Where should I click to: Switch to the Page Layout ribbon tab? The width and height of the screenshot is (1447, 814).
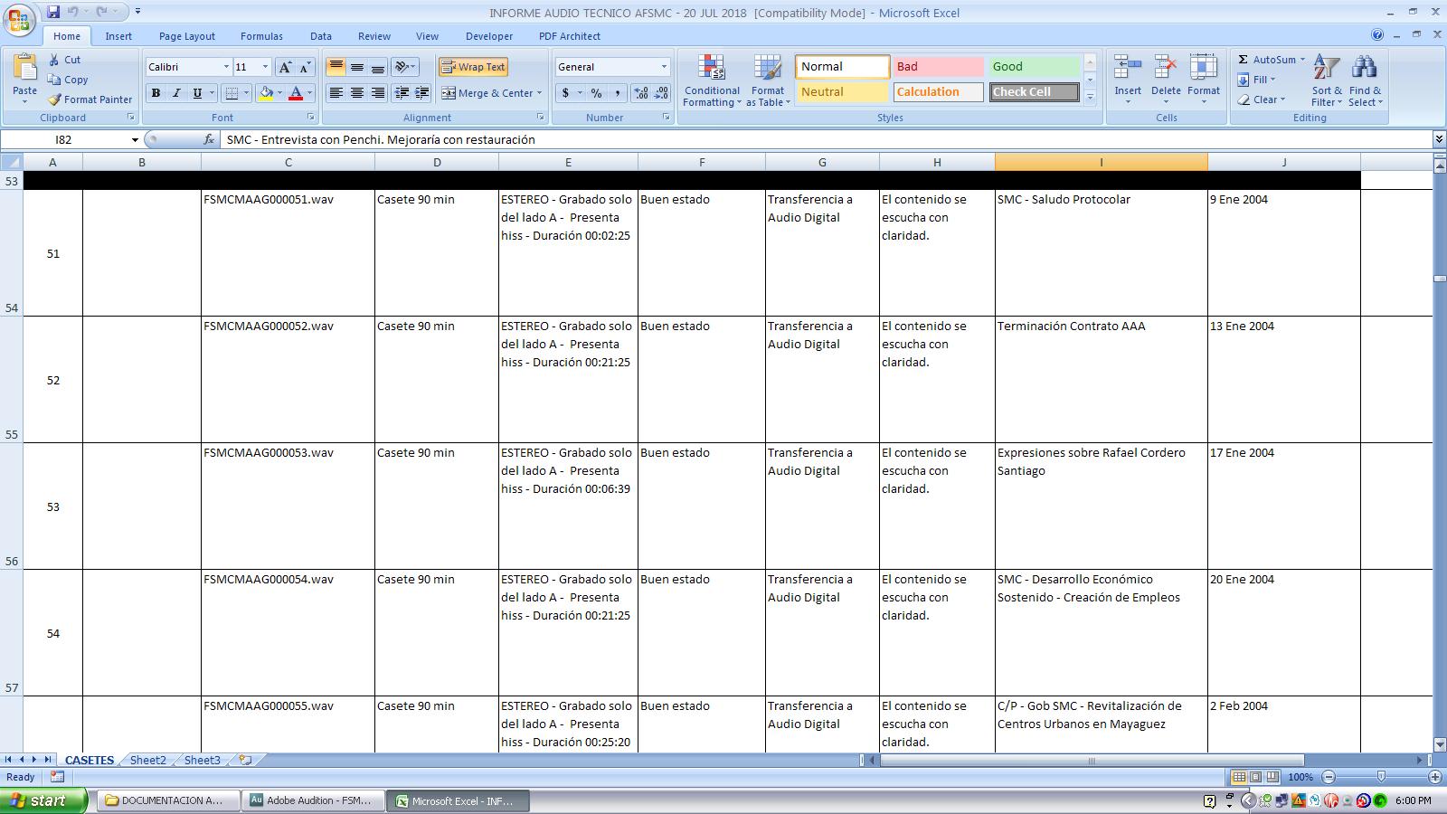point(186,36)
